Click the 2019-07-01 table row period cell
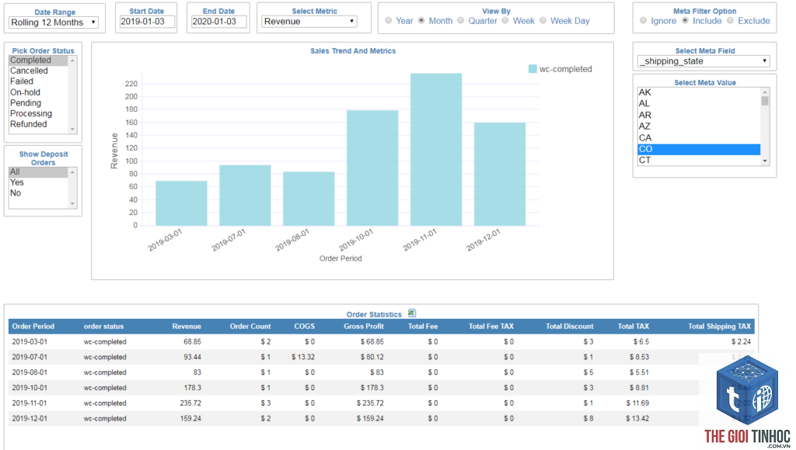Screen dimensions: 796x450 (30, 357)
